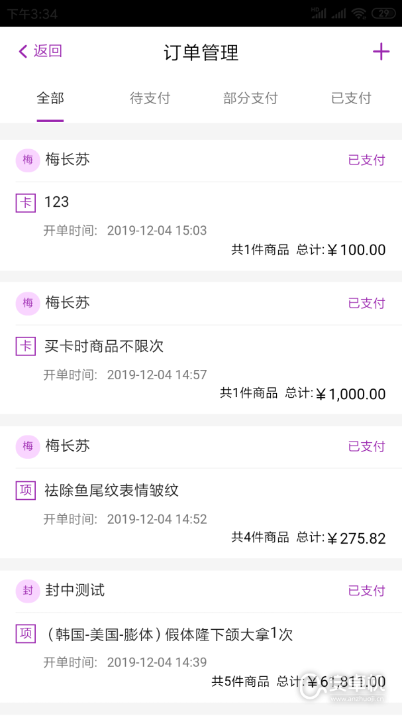Open the 买卡时商品不限次 order details
This screenshot has height=716, width=402.
(106, 346)
